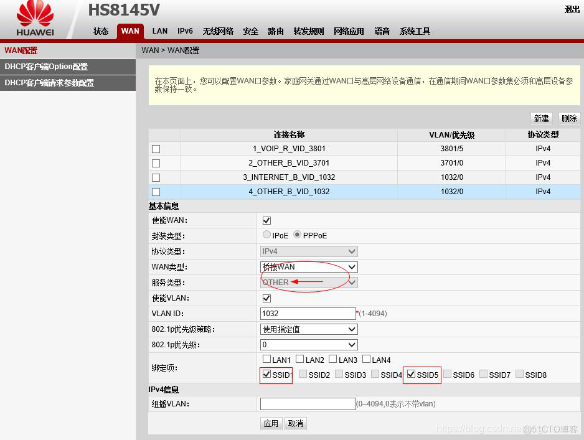
Task: Click the Huawei logo
Action: point(34,17)
